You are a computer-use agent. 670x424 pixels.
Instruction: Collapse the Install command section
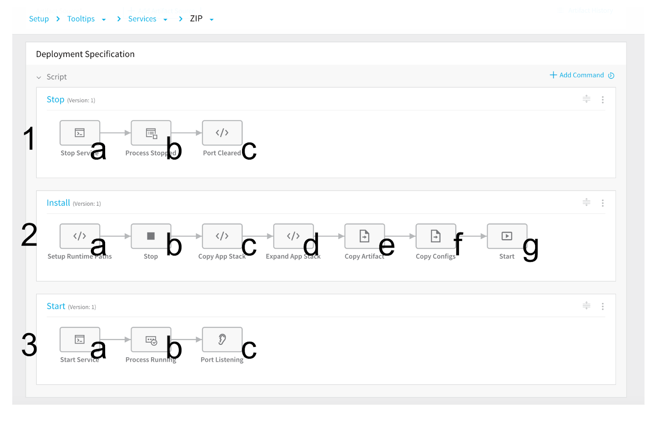coord(586,202)
